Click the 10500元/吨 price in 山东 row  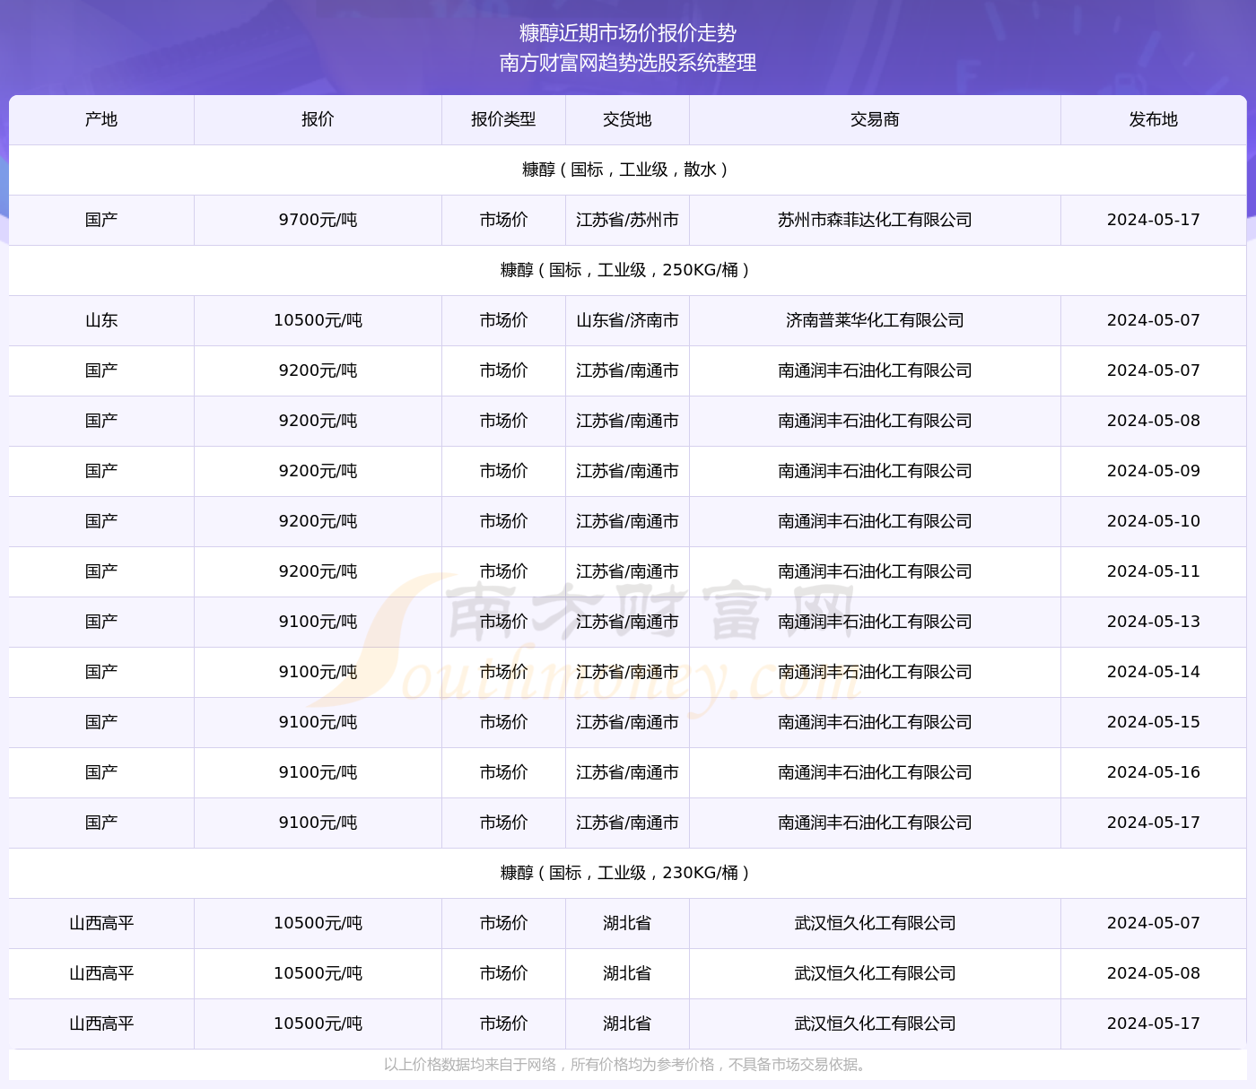pos(318,320)
